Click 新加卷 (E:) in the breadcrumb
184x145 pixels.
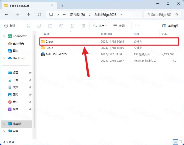point(78,15)
